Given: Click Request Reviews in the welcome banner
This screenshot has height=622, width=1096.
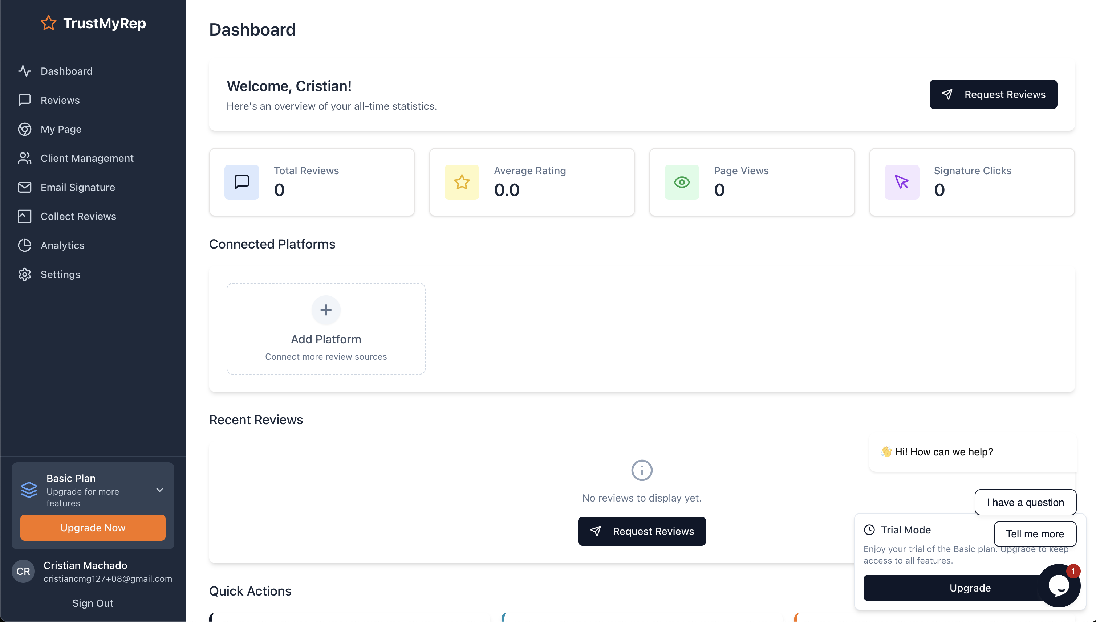Looking at the screenshot, I should click(993, 94).
